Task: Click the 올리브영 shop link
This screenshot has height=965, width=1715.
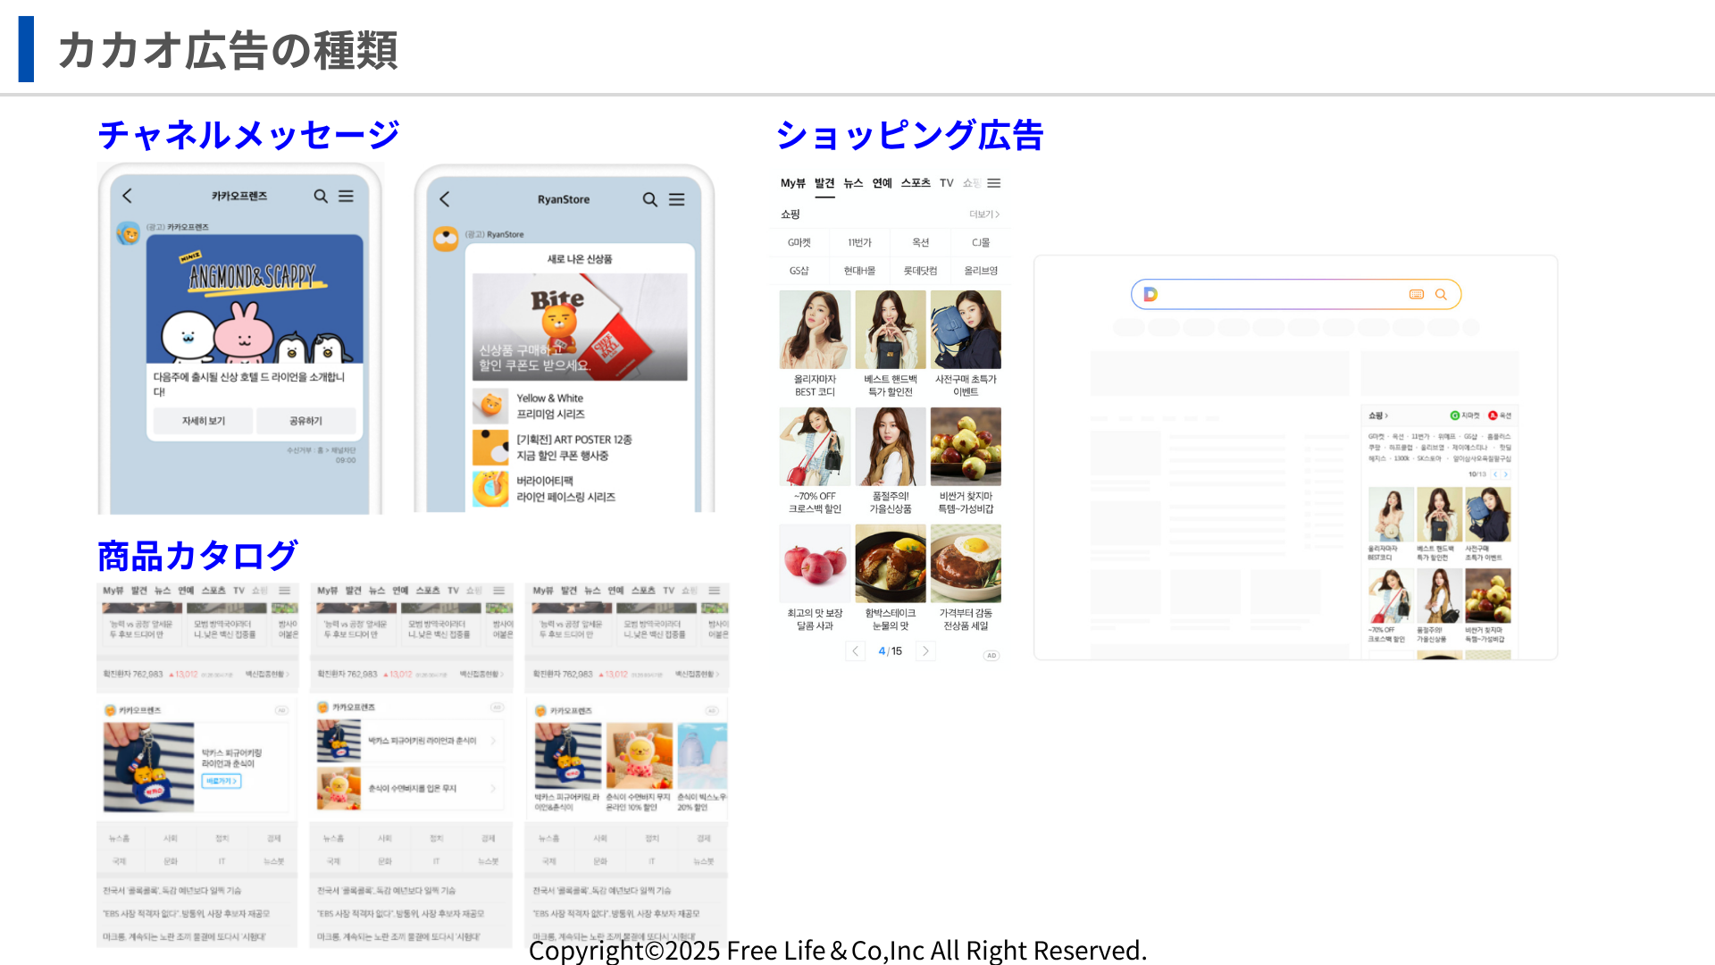Action: [981, 271]
